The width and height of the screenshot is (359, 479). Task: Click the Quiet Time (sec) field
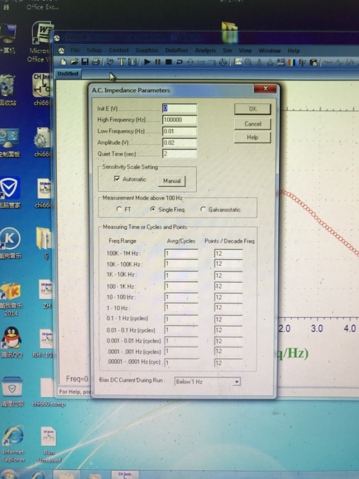click(x=180, y=154)
